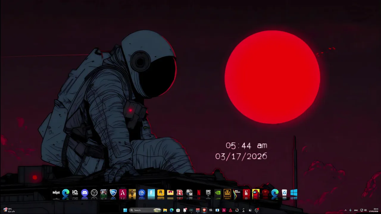Launch Edge beside the Recycle Bin icon
The image size is (381, 214).
pos(275,193)
